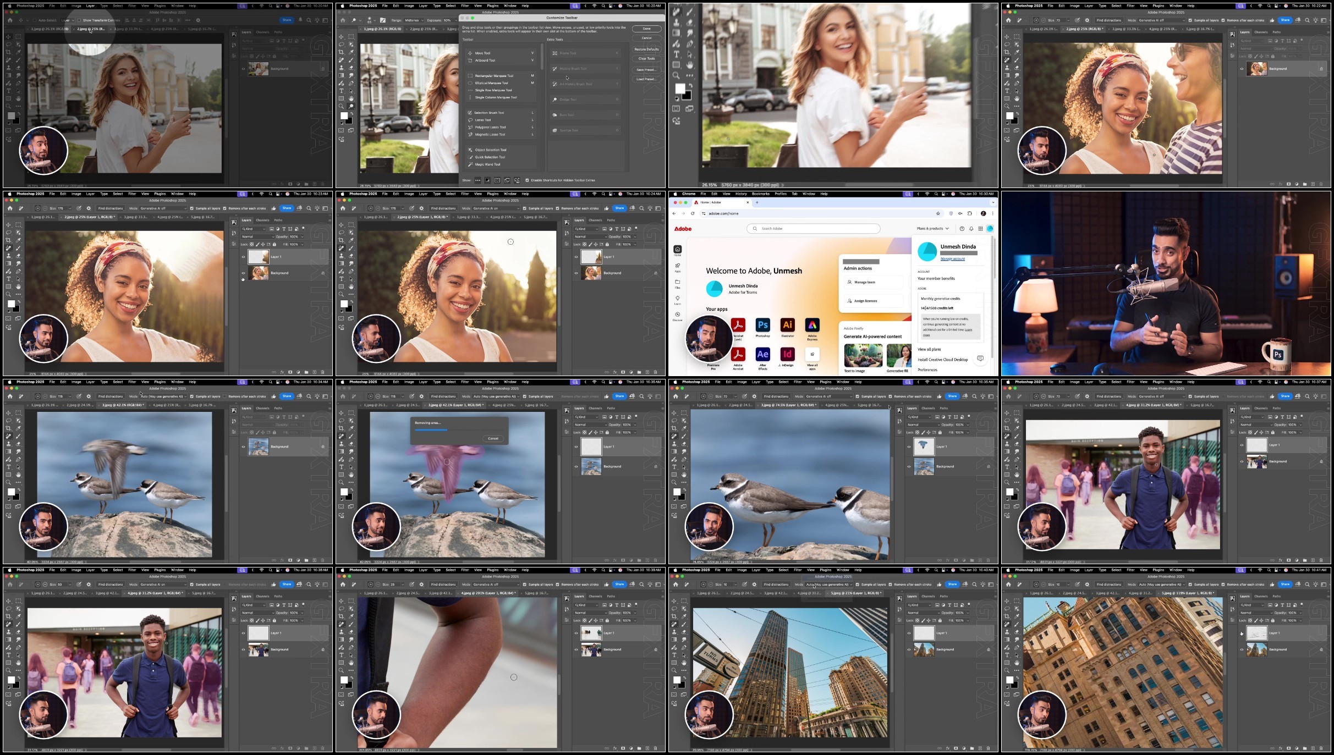Click the Chrome reload icon
1334x755 pixels.
(x=693, y=213)
